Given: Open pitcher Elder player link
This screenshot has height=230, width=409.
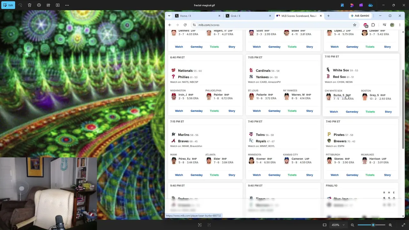Looking at the screenshot, I should click(x=217, y=159).
